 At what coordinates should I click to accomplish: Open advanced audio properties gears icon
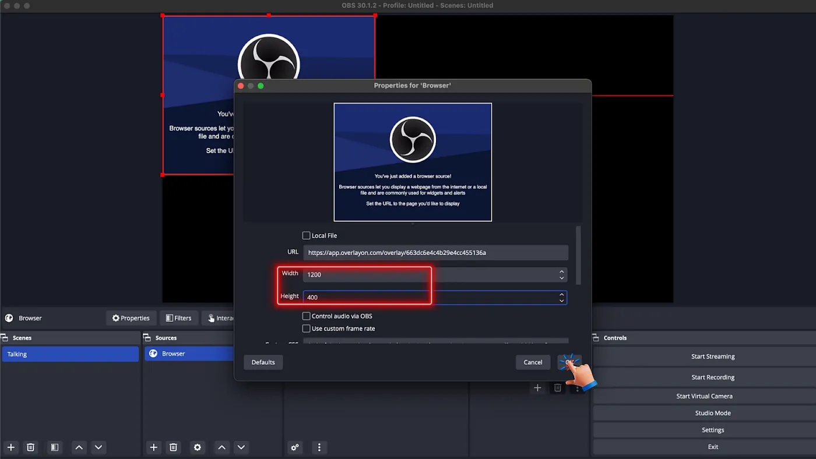pyautogui.click(x=295, y=447)
